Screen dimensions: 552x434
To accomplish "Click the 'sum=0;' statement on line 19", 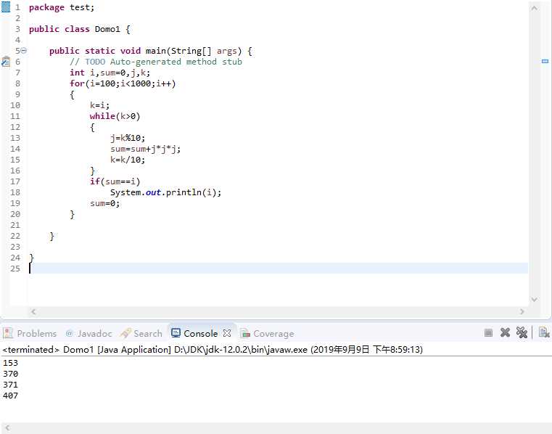I will tap(105, 204).
